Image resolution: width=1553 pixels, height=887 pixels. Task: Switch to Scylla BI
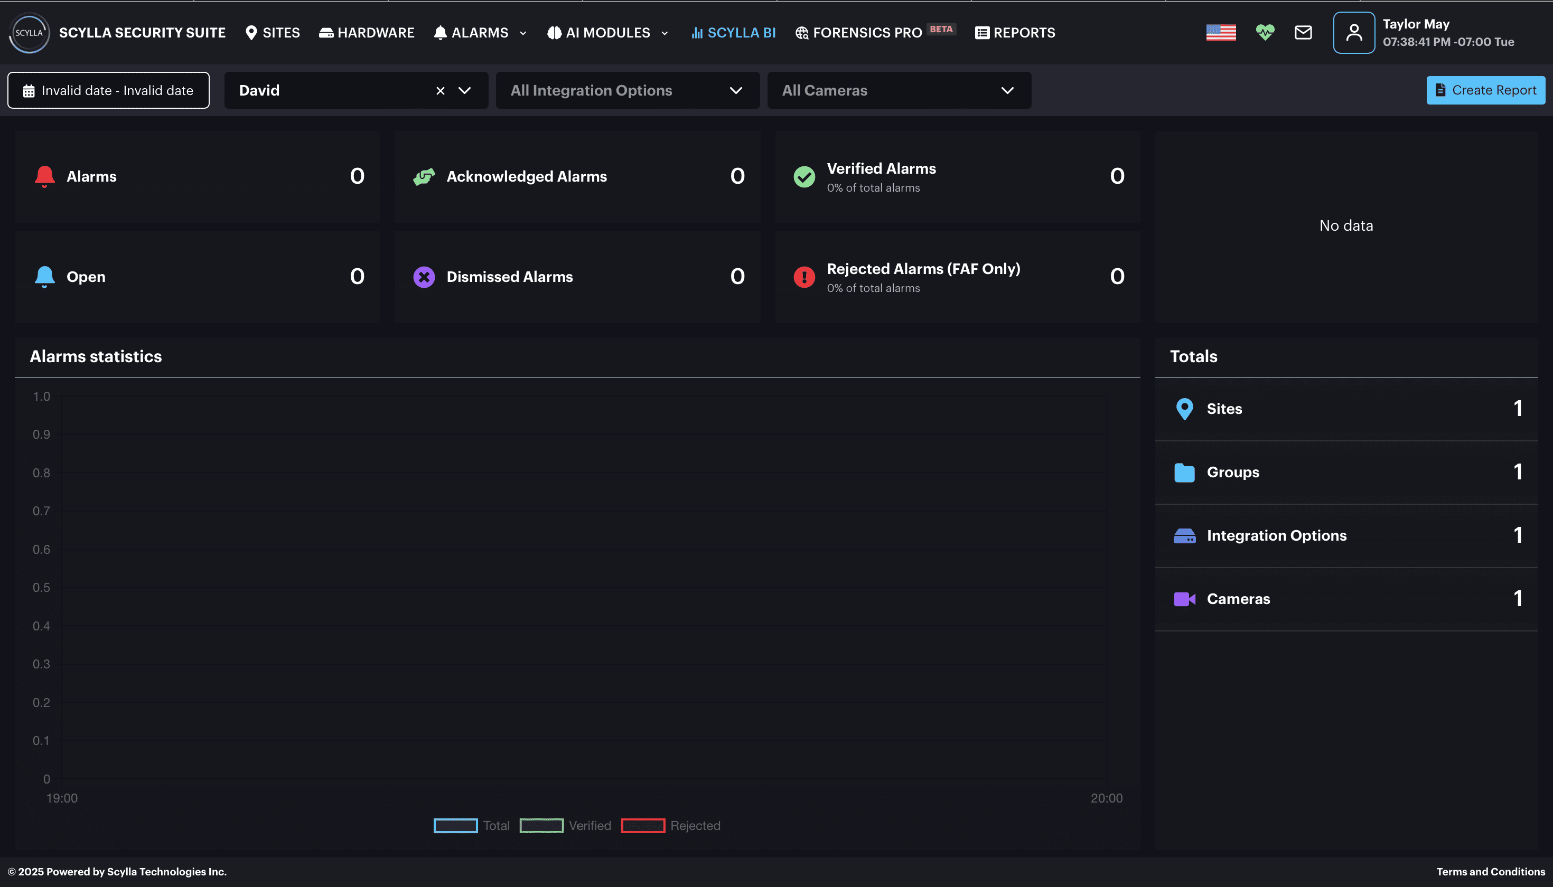(733, 33)
